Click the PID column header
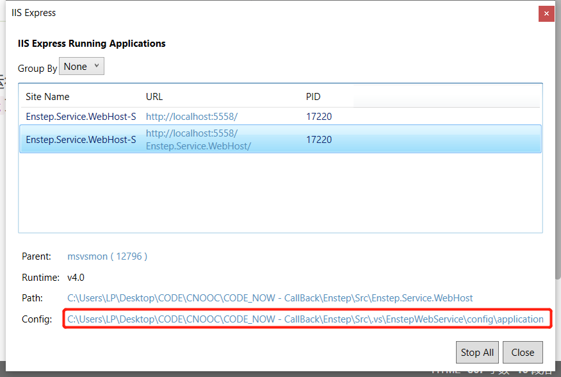The width and height of the screenshot is (561, 377). (x=313, y=96)
